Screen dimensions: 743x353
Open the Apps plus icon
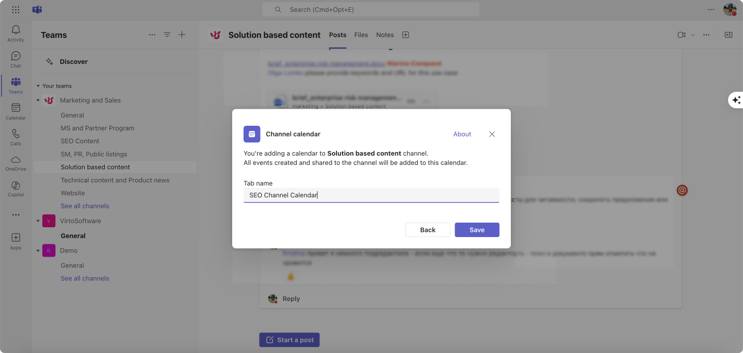click(15, 238)
